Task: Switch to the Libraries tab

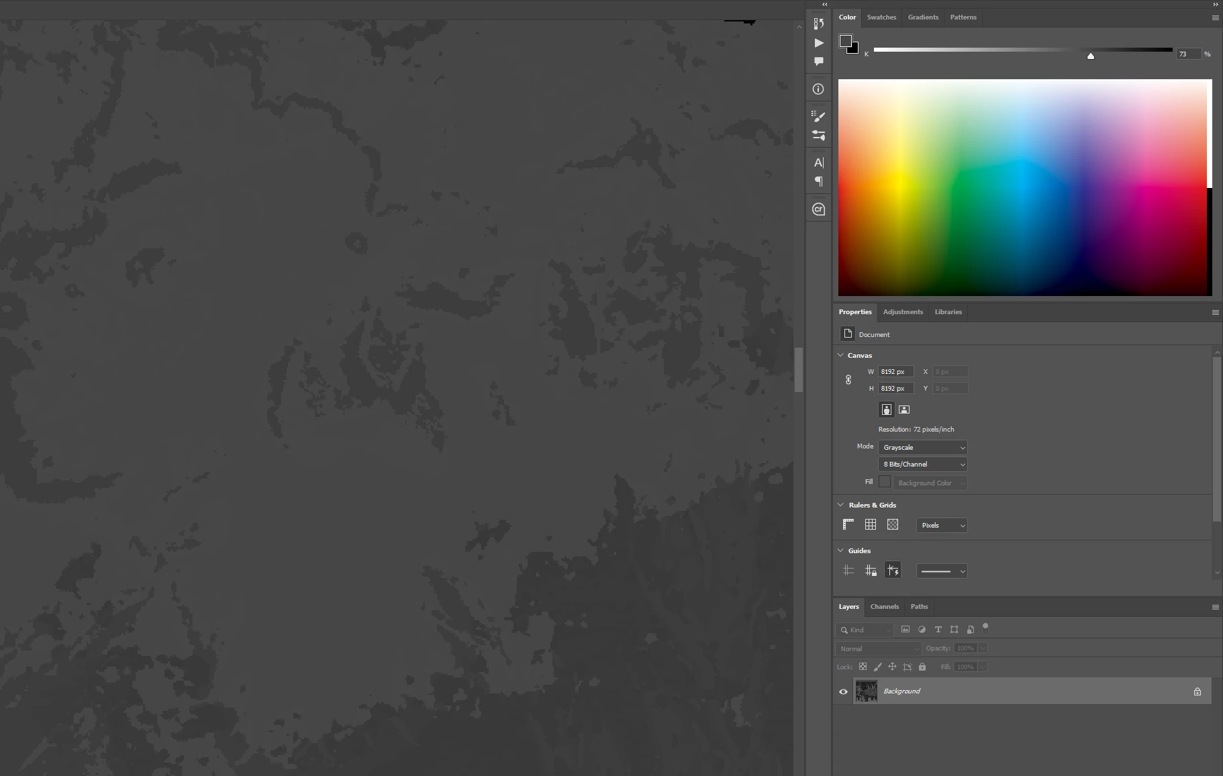Action: pos(948,312)
